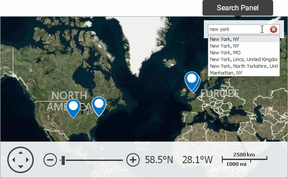Click the zoom slider track middle
288x178 pixels.
[91, 160]
